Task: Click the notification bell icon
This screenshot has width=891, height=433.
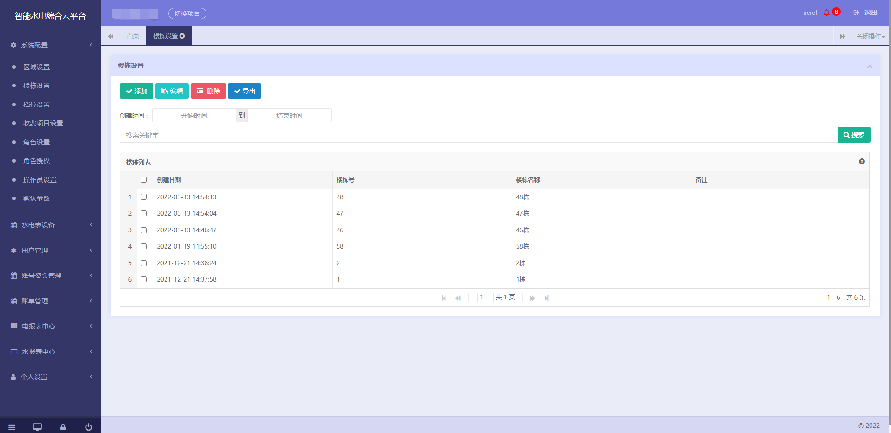Action: tap(826, 13)
